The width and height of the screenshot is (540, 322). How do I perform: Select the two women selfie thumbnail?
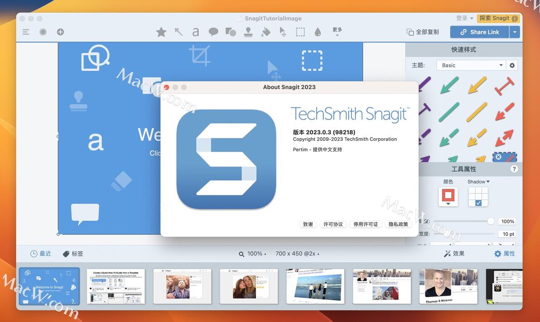249,287
